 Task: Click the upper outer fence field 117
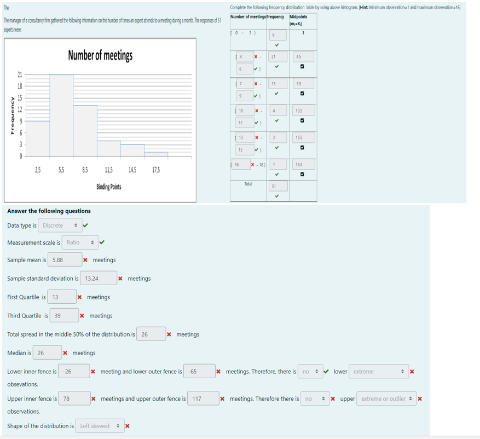[203, 398]
